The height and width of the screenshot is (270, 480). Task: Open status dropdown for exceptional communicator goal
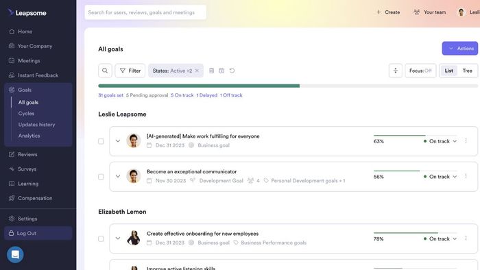[x=440, y=177]
